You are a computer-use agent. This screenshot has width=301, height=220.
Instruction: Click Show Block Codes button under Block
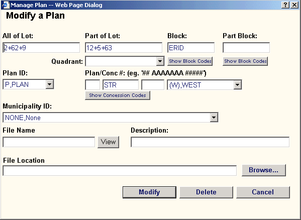190,61
